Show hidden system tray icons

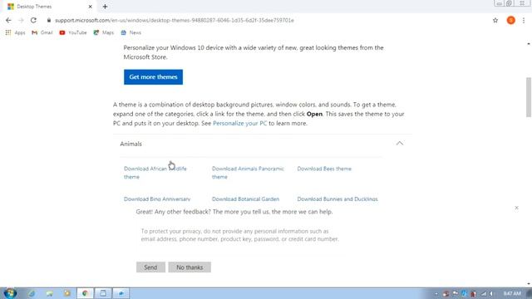436,294
